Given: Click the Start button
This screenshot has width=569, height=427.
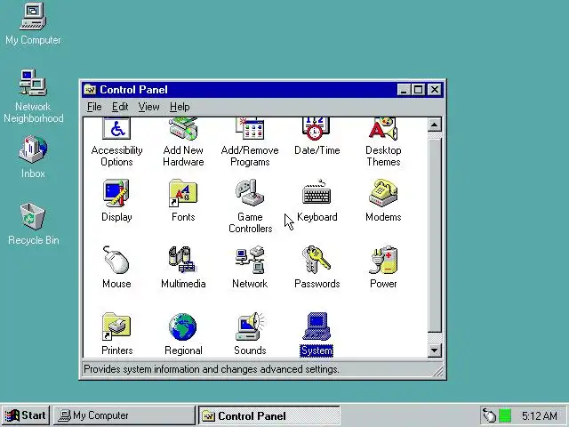Looking at the screenshot, I should click(26, 415).
